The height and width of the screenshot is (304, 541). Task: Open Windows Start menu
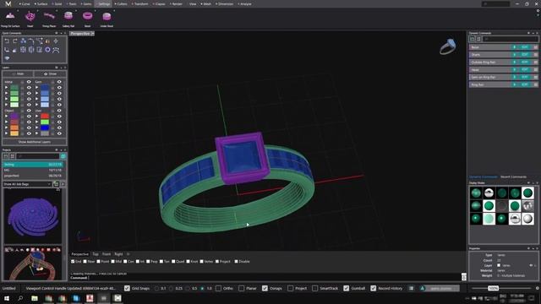7,298
